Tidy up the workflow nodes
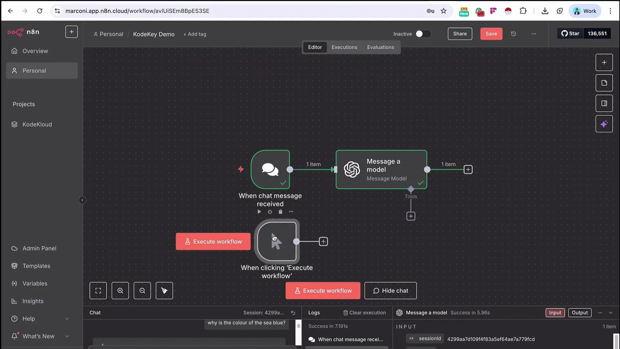This screenshot has width=620, height=349. tap(164, 291)
